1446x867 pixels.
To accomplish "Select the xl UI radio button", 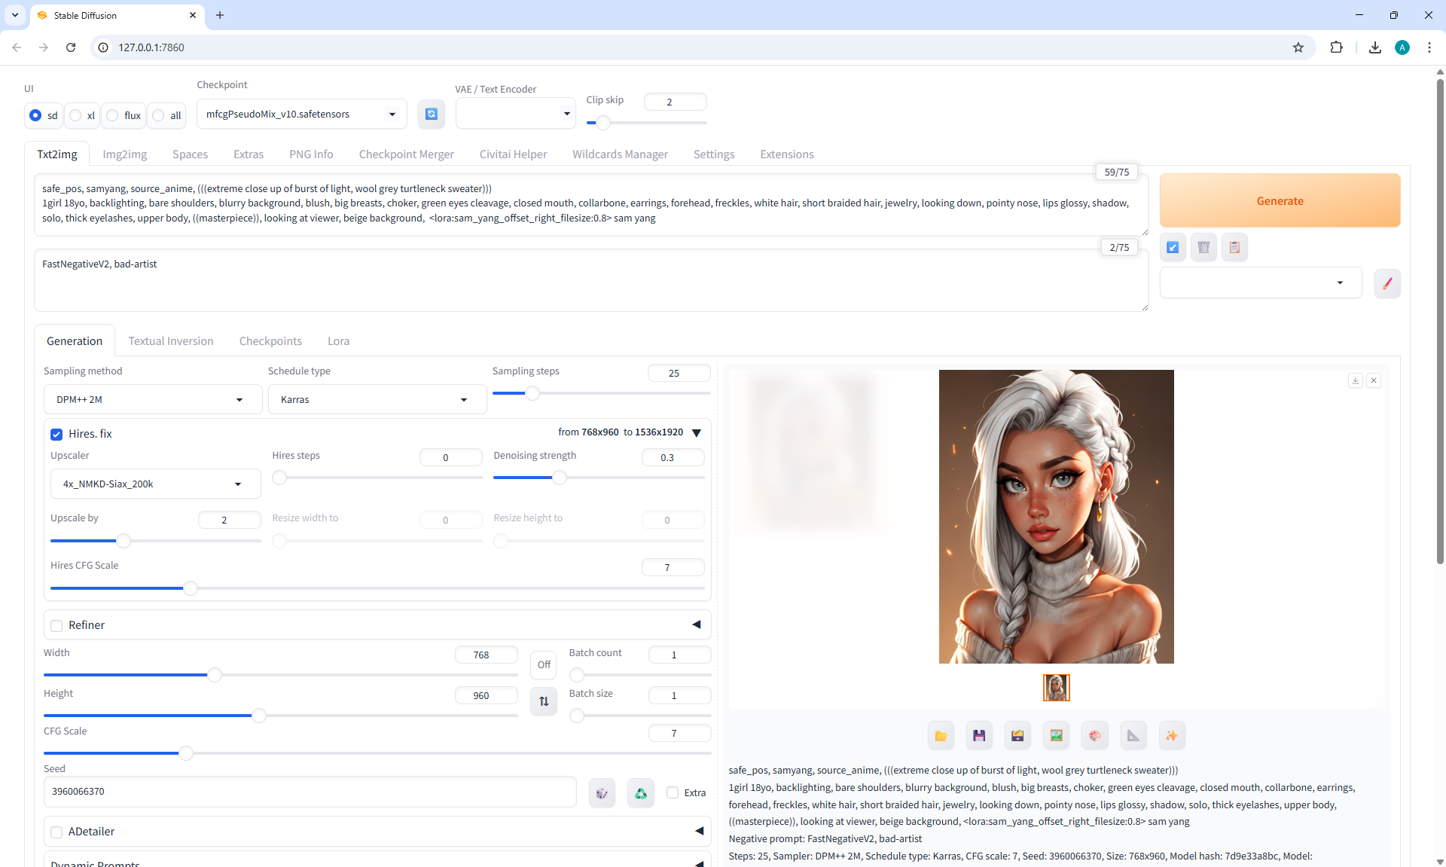I will pos(76,115).
